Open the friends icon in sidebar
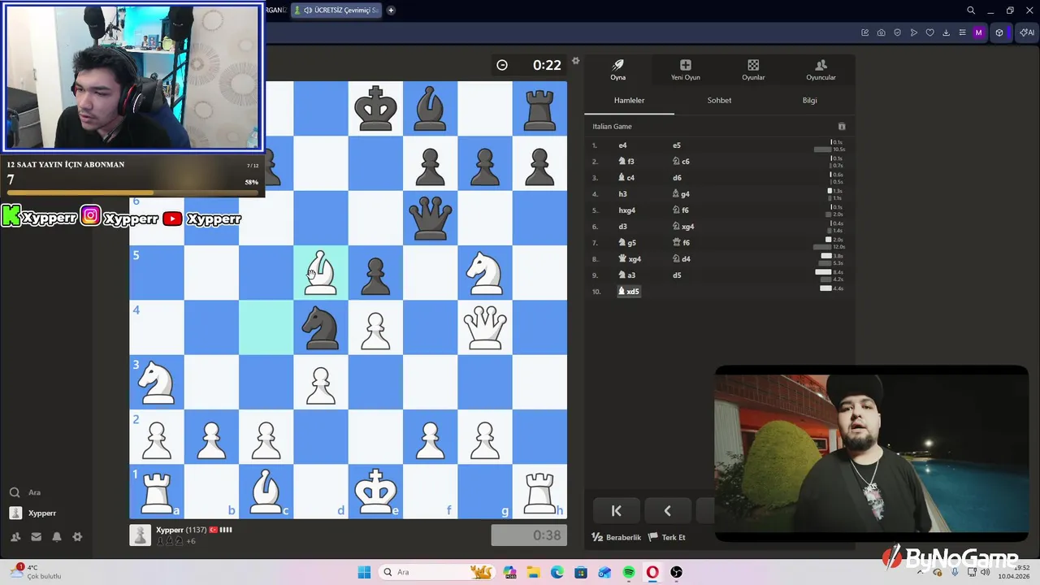Screen dimensions: 1040x585 [15, 537]
